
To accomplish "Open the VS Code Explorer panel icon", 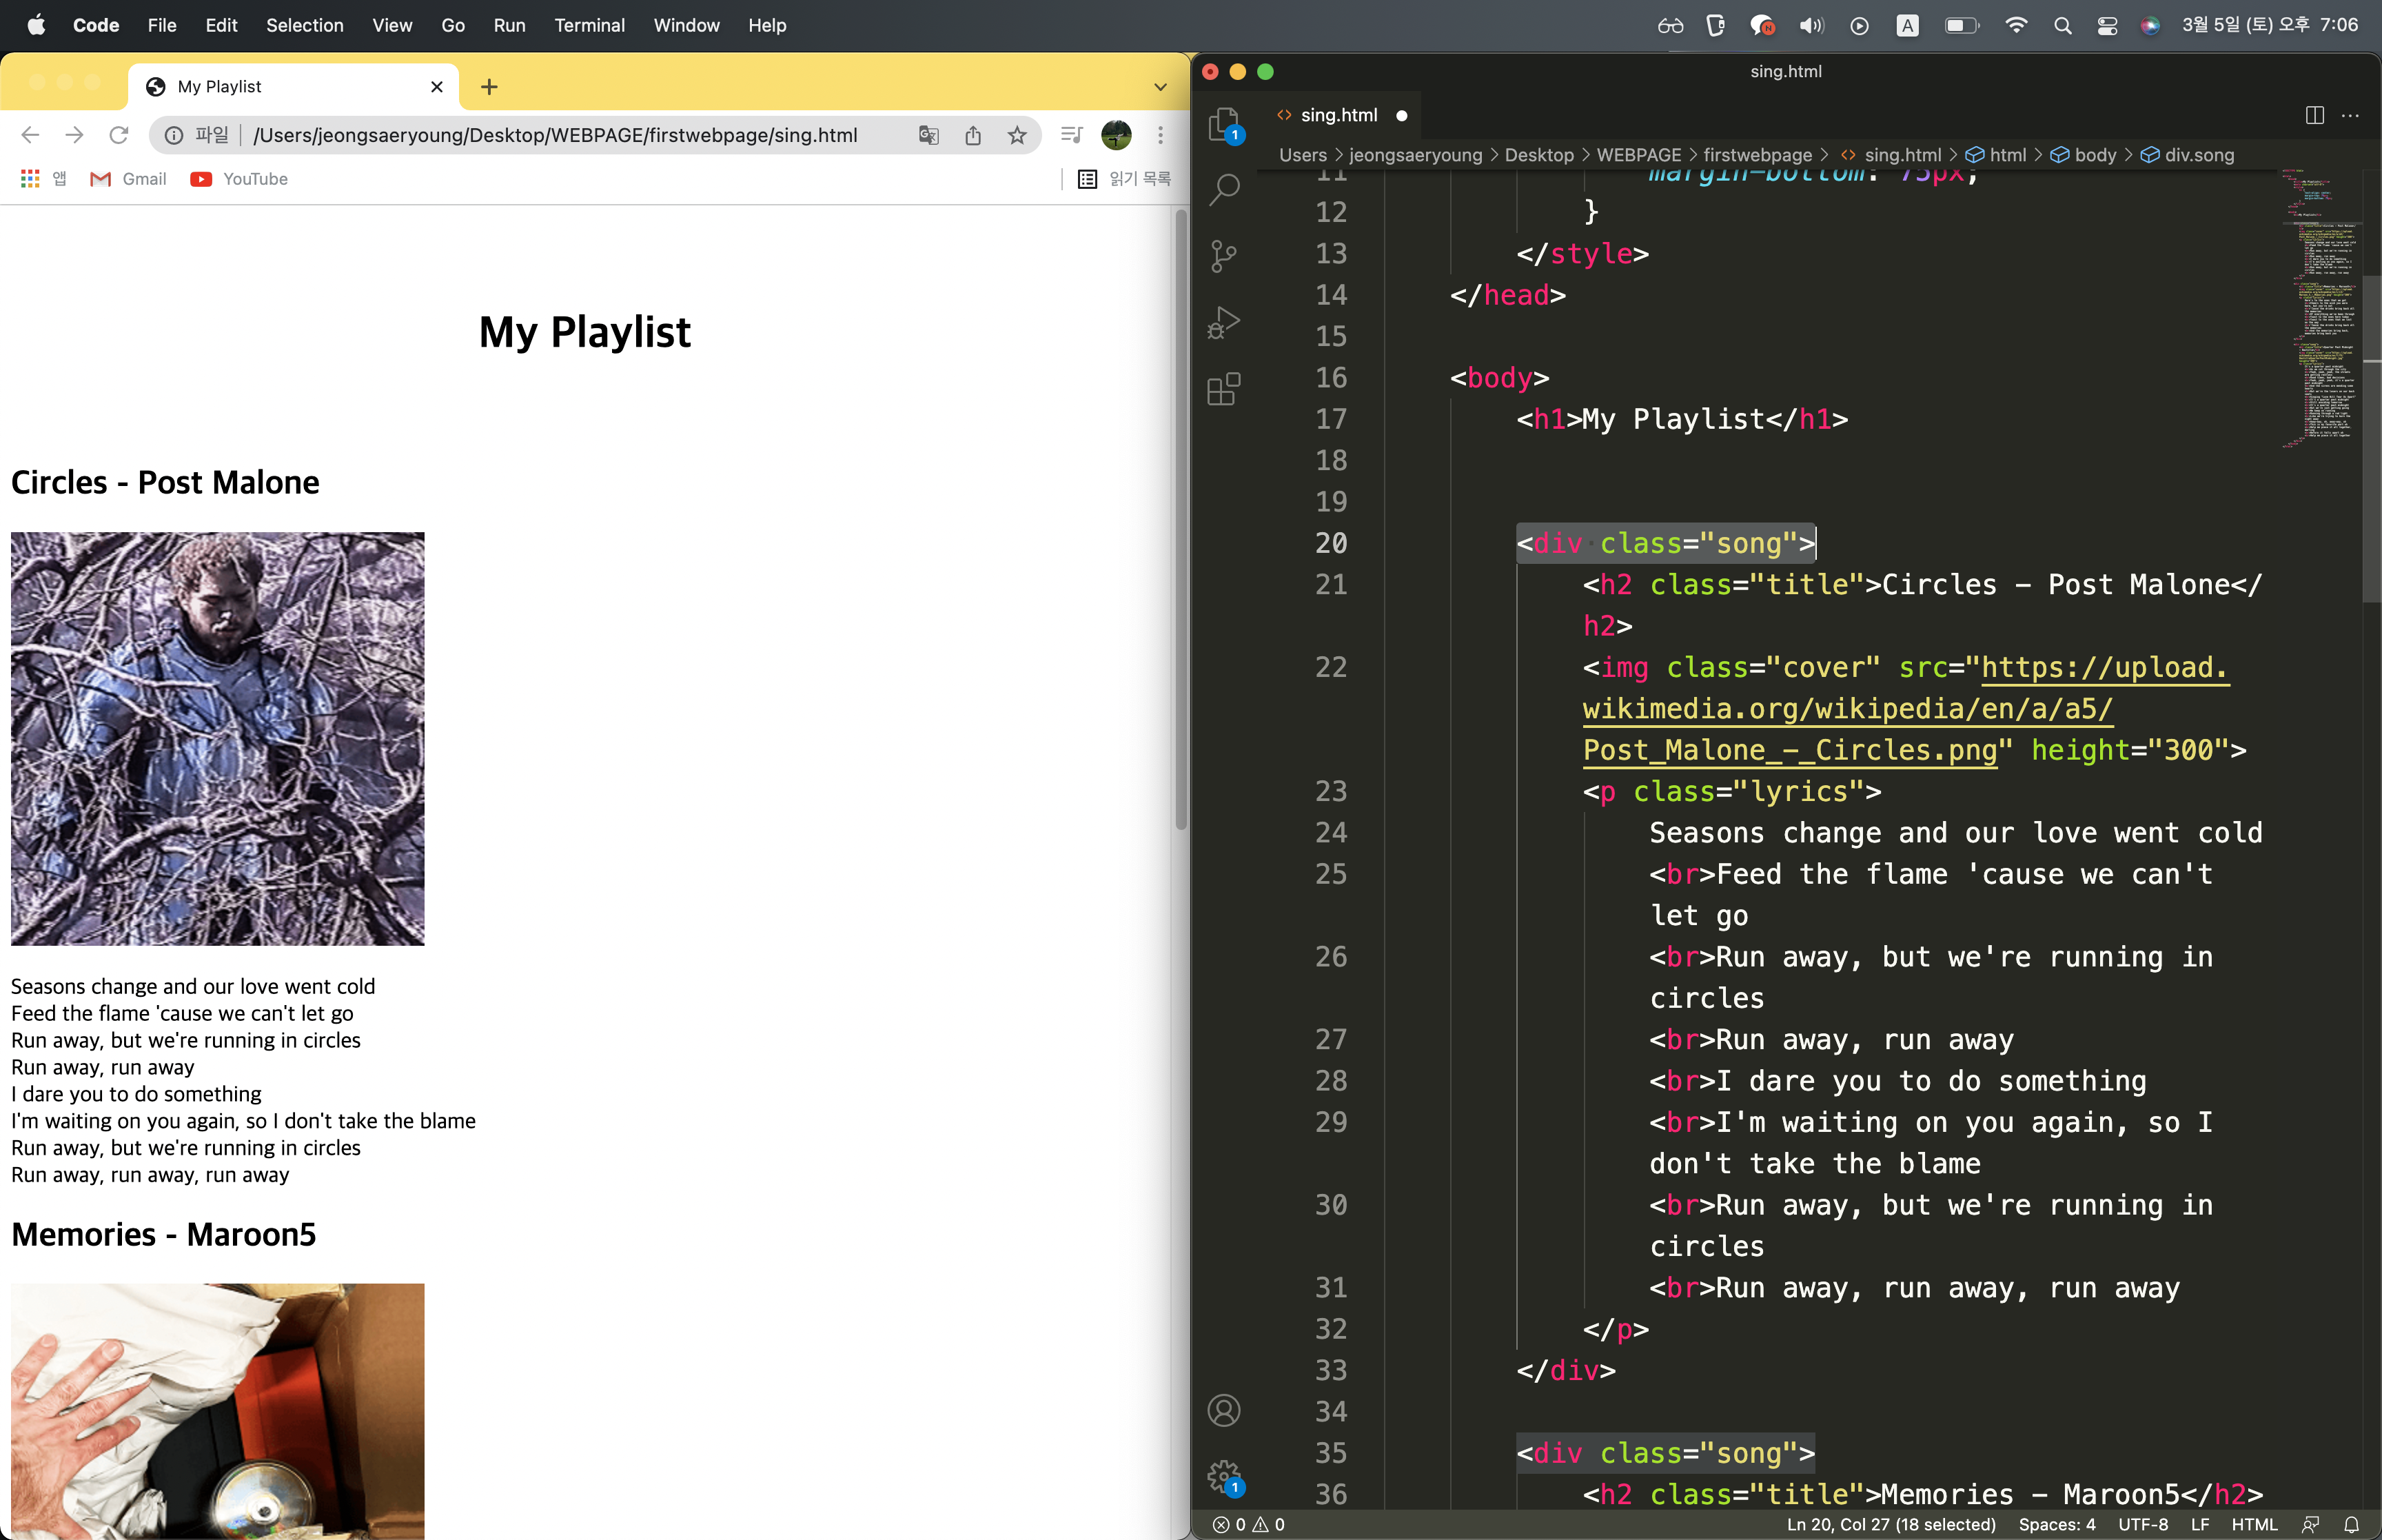I will coord(1223,125).
